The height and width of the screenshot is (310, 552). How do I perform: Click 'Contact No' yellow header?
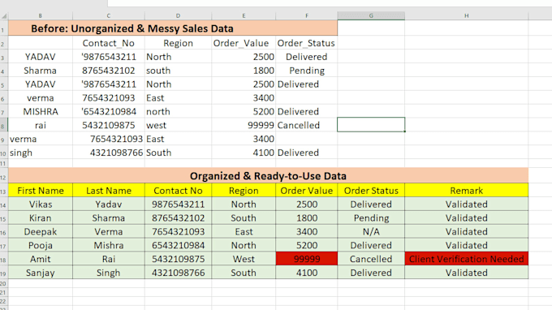point(178,191)
